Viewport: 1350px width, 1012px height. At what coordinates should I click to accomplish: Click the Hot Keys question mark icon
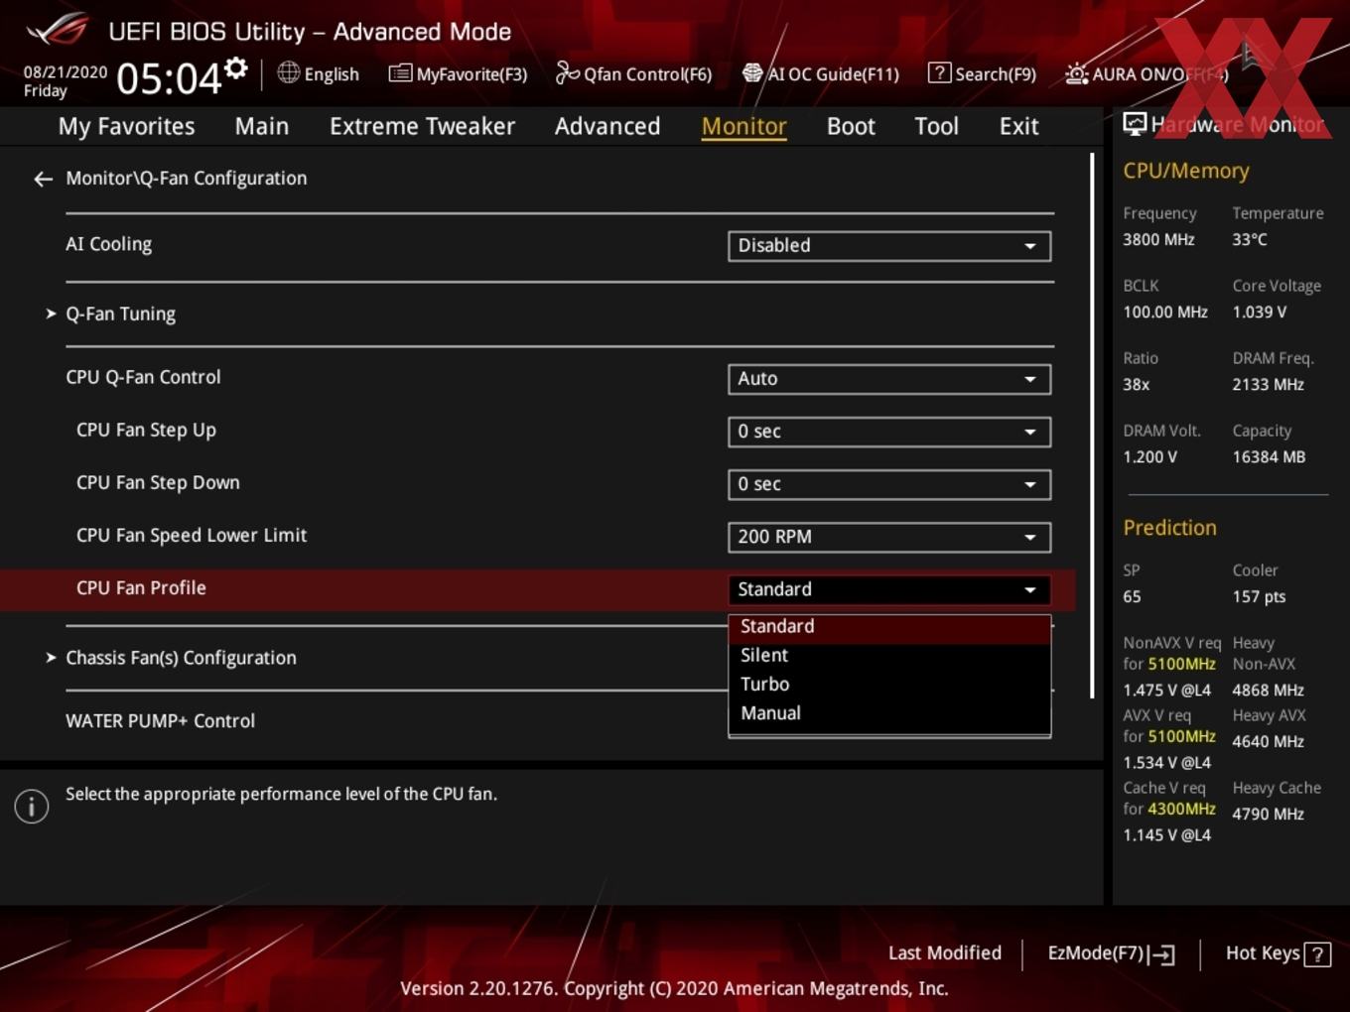(x=1317, y=954)
